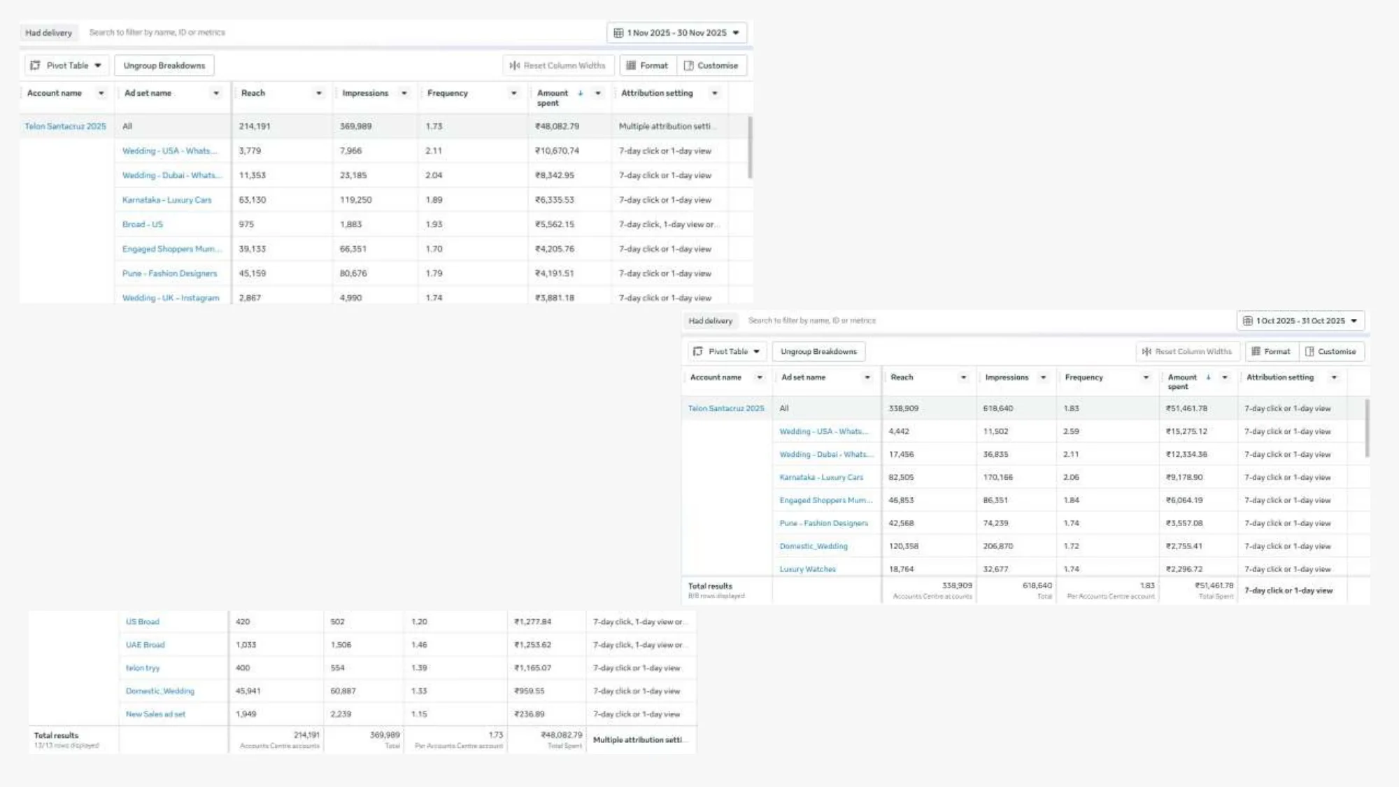
Task: Click the calendar icon in November date range
Action: coord(618,33)
